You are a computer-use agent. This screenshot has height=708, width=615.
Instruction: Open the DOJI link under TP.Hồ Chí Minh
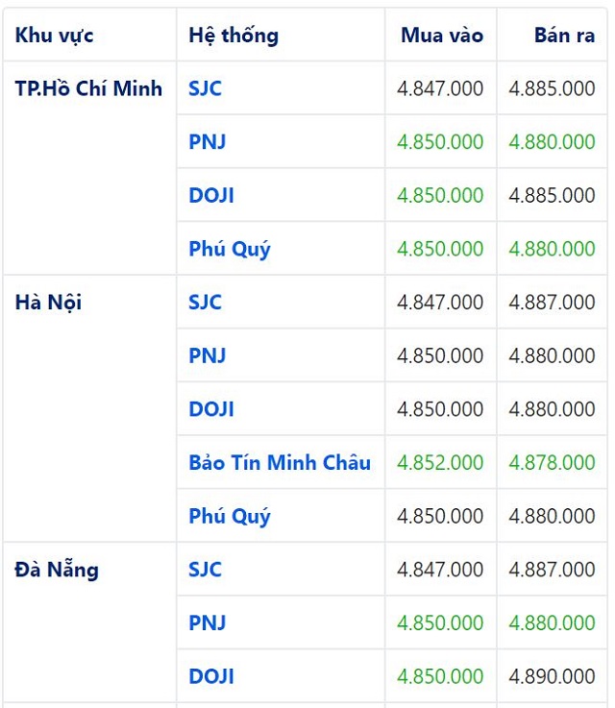click(211, 195)
